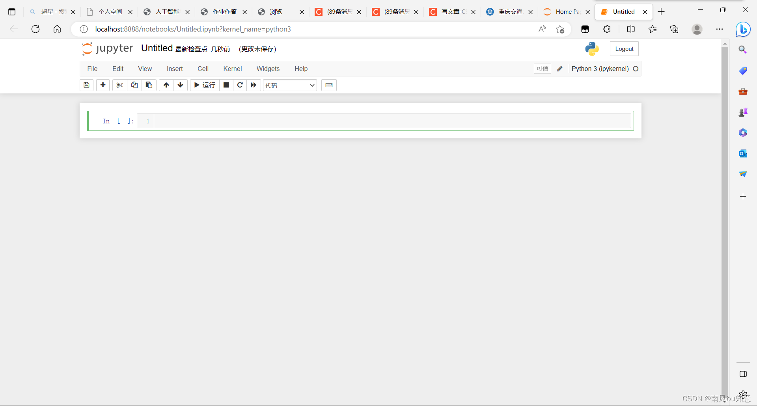The width and height of the screenshot is (757, 406).
Task: Open the View menu
Action: [x=145, y=69]
